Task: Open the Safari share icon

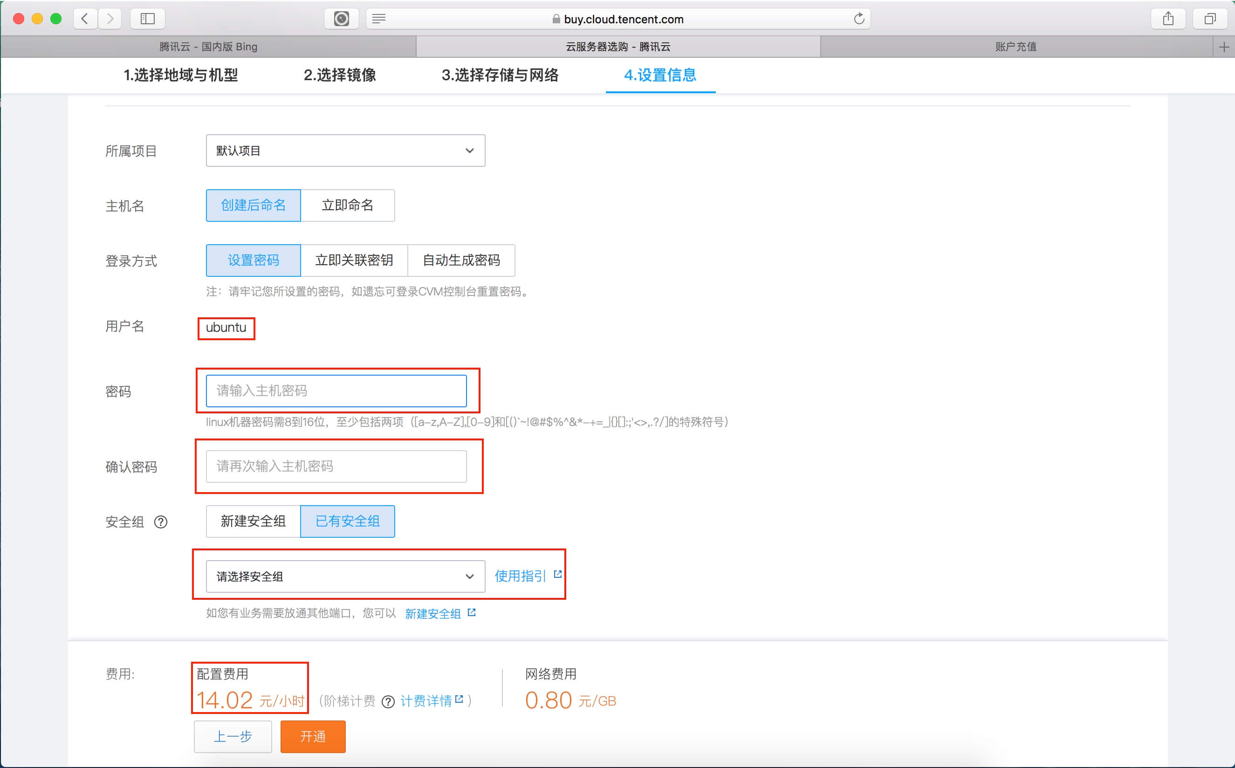Action: [1168, 19]
